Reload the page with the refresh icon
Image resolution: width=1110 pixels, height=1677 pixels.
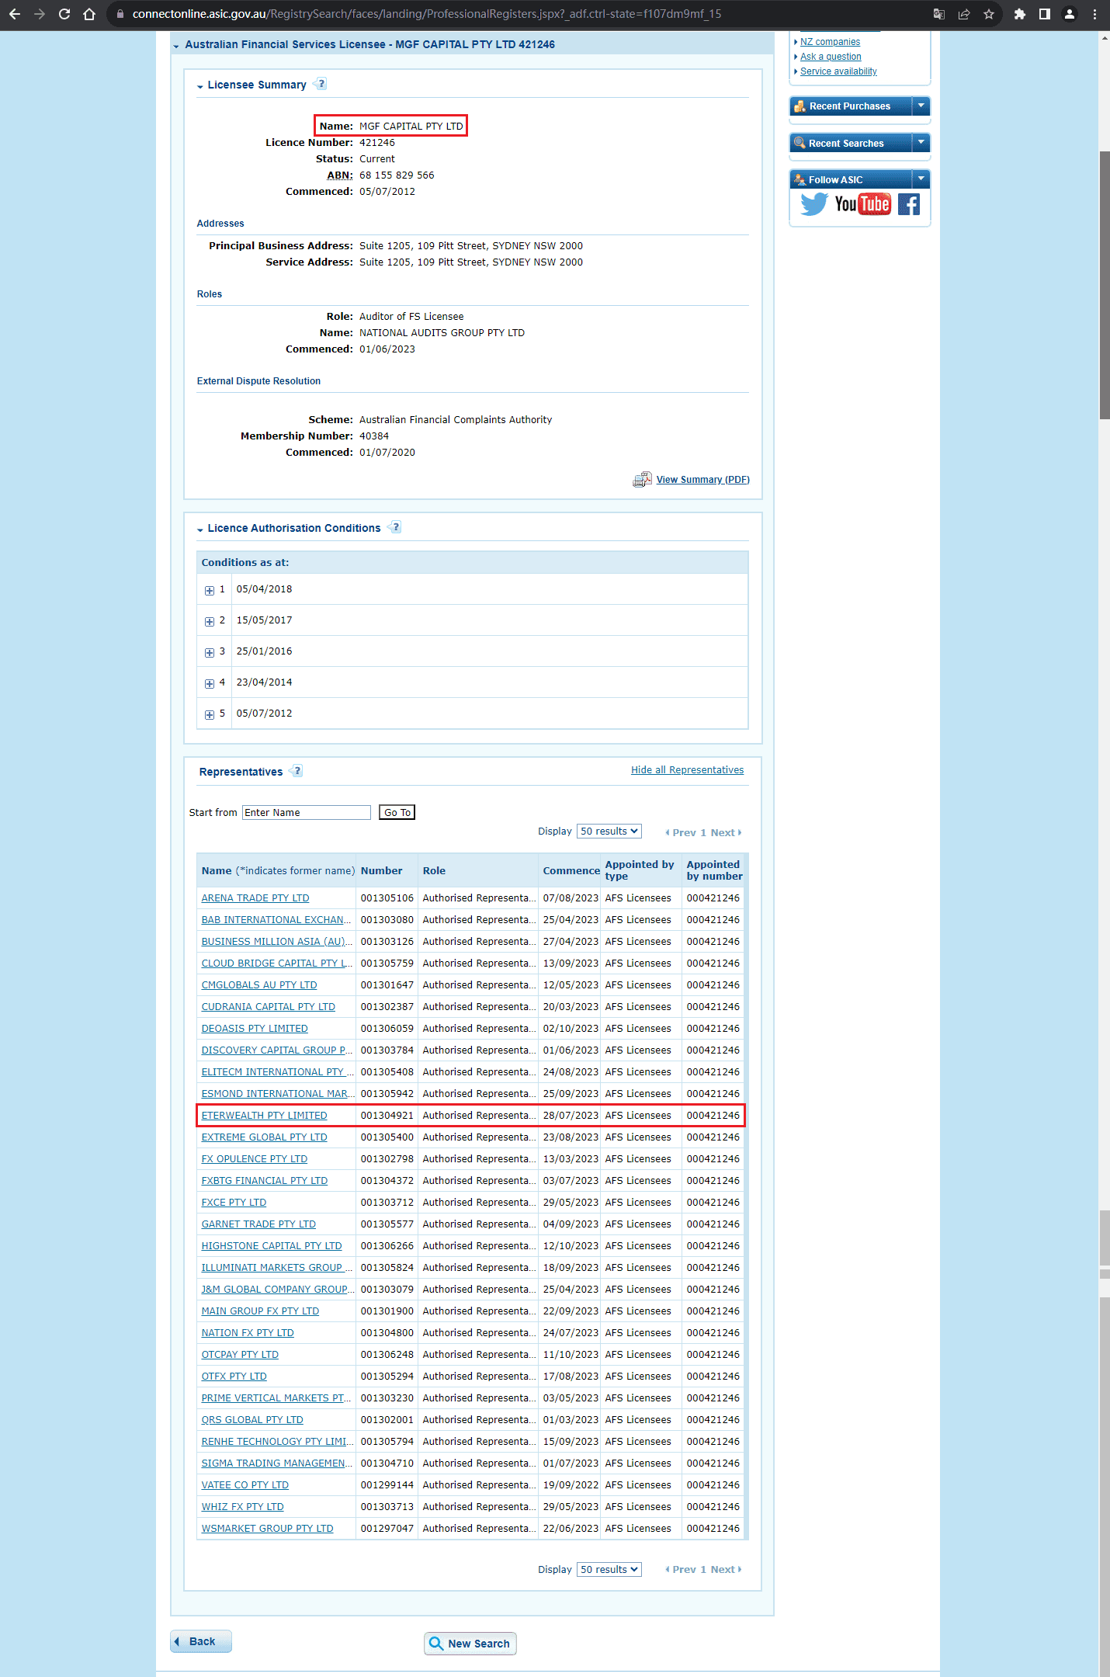pos(64,14)
